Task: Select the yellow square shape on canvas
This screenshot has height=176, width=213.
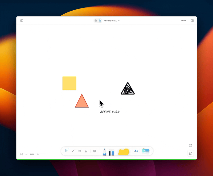Action: [69, 83]
